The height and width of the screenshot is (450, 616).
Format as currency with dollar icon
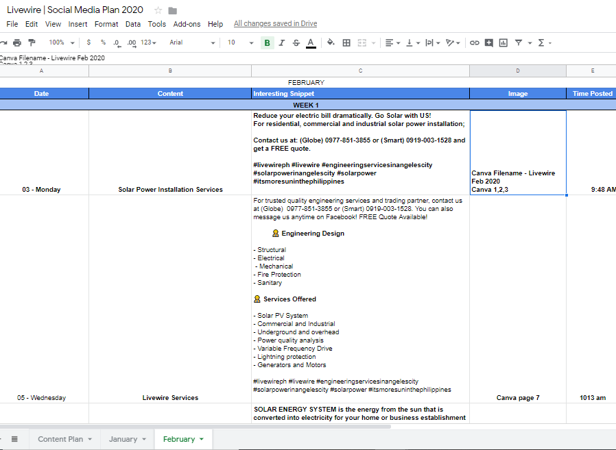point(88,42)
